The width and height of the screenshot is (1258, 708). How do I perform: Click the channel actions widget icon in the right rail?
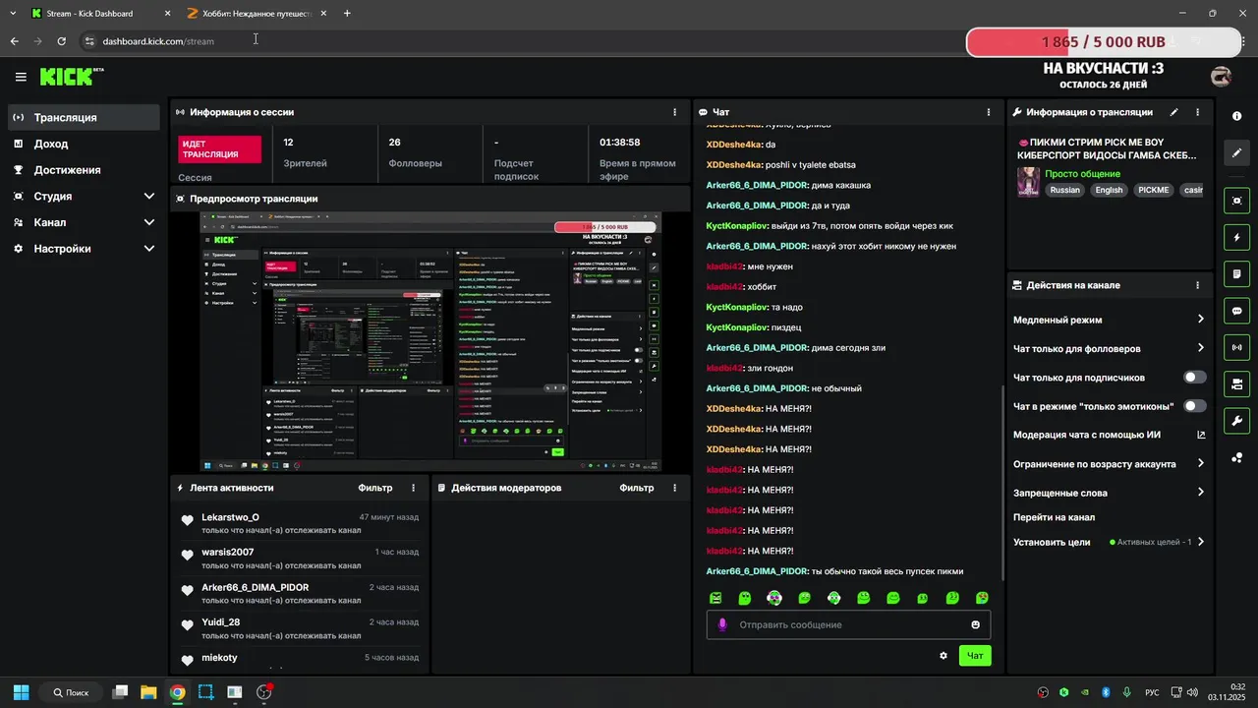[1236, 383]
